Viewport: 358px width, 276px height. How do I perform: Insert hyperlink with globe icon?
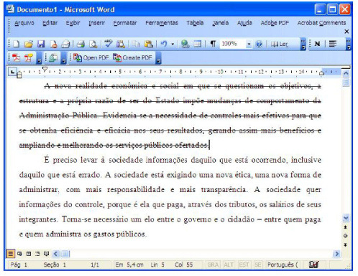185,44
